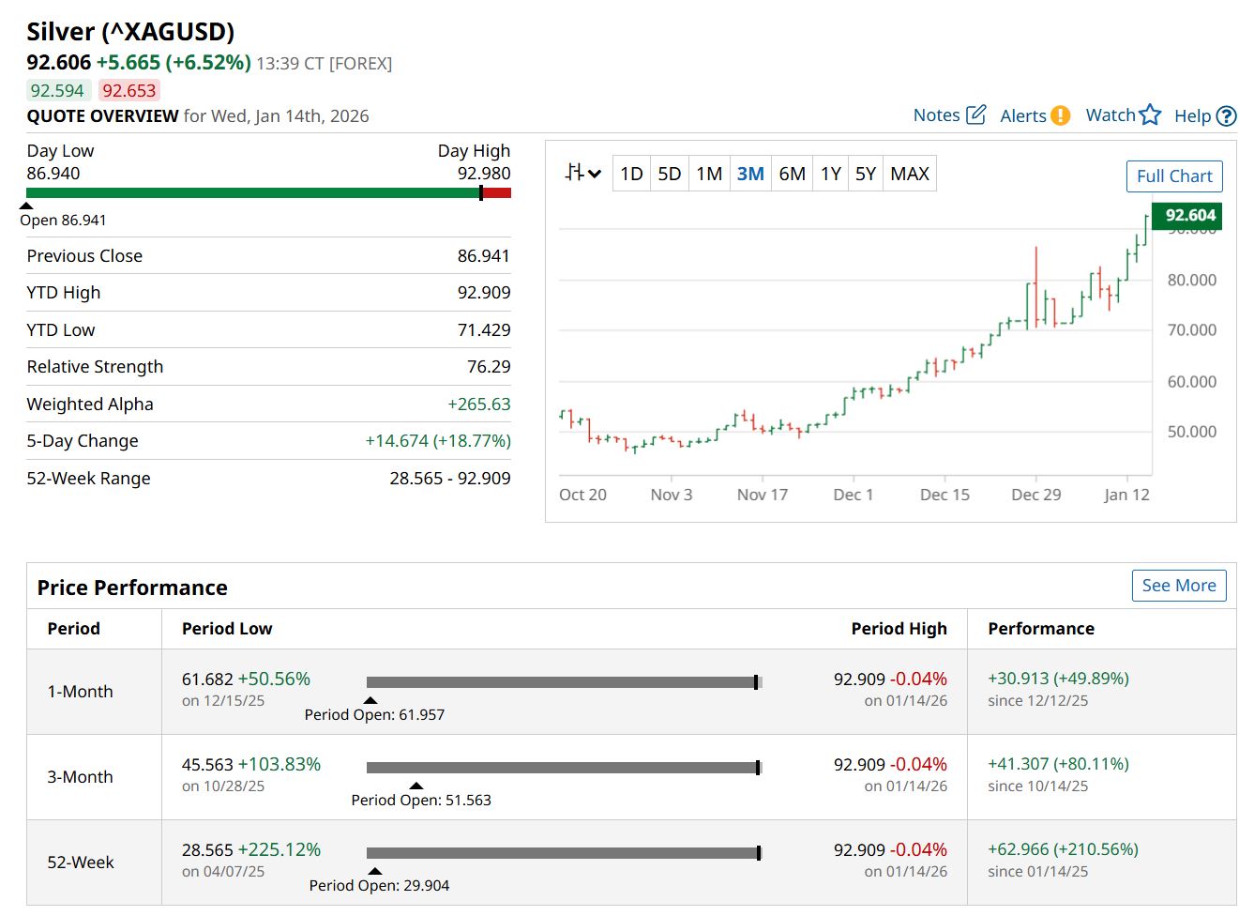This screenshot has width=1239, height=916.
Task: Click the Day Low/High range bar
Action: 269,193
